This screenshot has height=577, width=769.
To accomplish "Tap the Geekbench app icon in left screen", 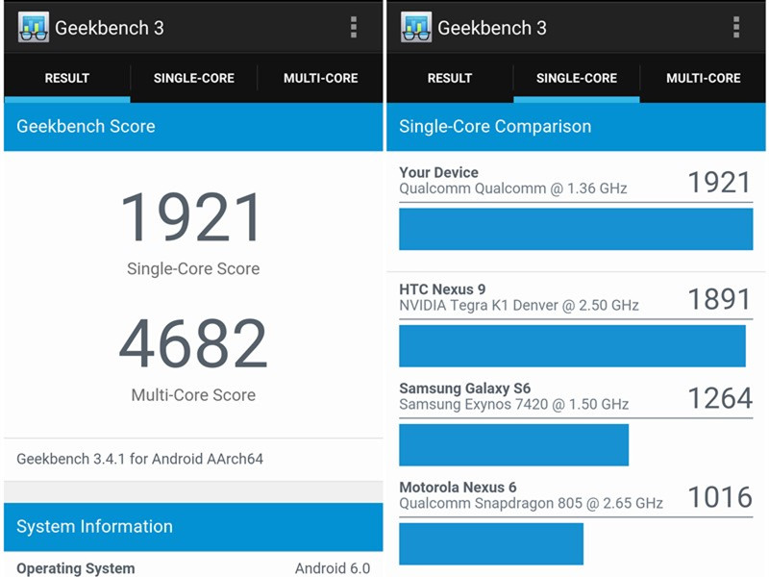I will pyautogui.click(x=34, y=27).
